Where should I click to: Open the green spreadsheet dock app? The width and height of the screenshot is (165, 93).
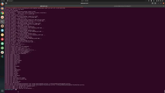[2, 44]
